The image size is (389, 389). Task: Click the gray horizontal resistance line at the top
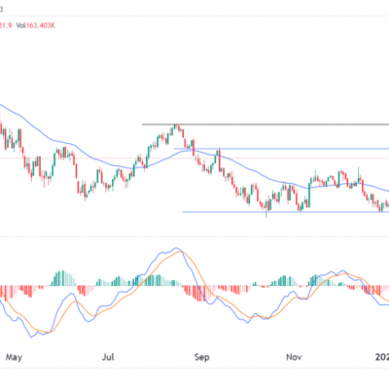pos(265,124)
